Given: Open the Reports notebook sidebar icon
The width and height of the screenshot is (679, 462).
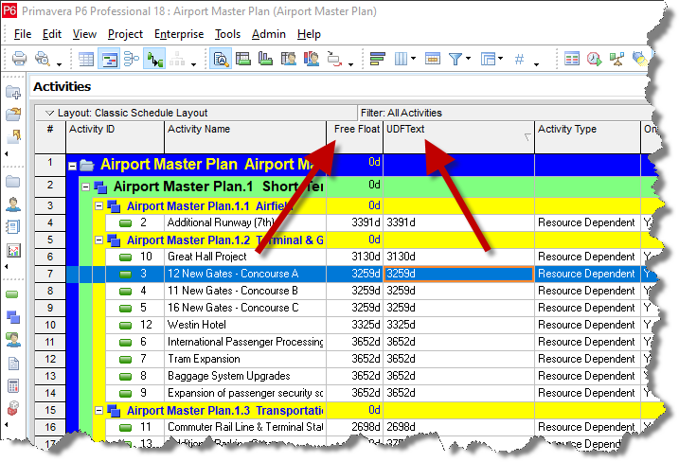Looking at the screenshot, I should point(13,227).
